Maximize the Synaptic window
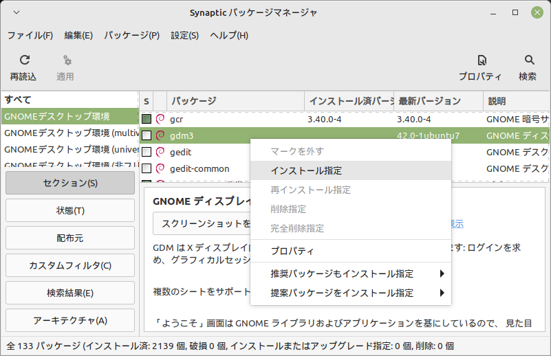 (x=515, y=12)
